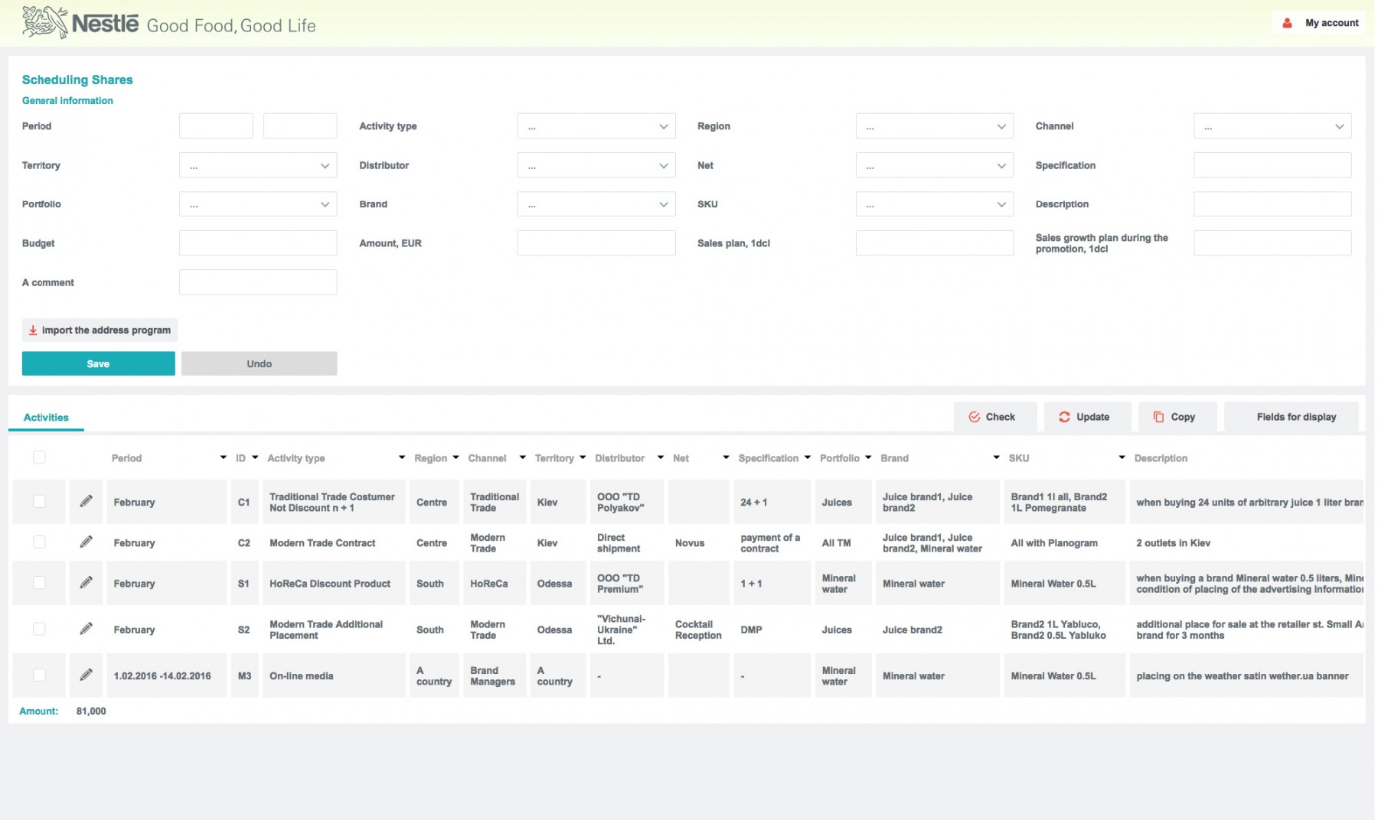Edit the C1 row pencil icon
This screenshot has width=1378, height=820.
click(x=86, y=501)
